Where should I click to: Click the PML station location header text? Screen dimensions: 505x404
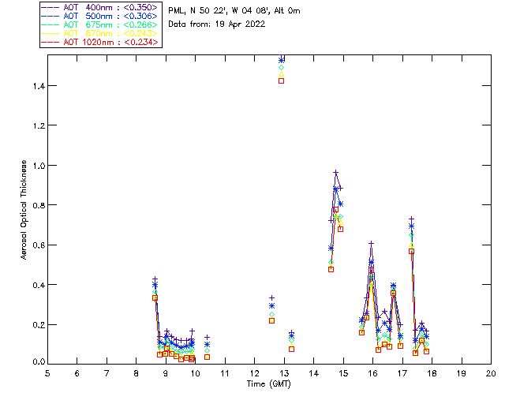coord(234,11)
